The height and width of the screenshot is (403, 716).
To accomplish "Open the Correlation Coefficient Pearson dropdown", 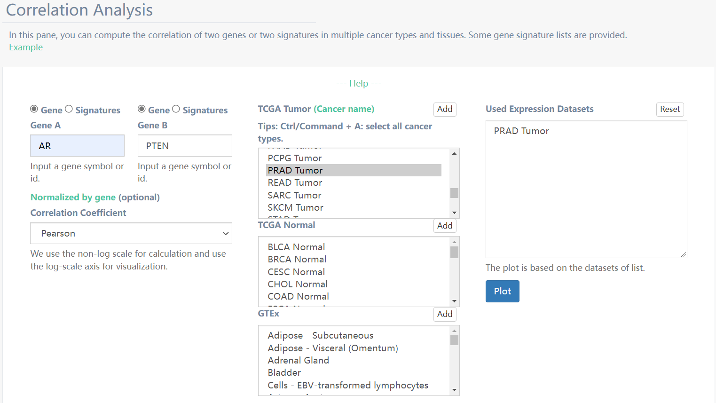I will [131, 233].
